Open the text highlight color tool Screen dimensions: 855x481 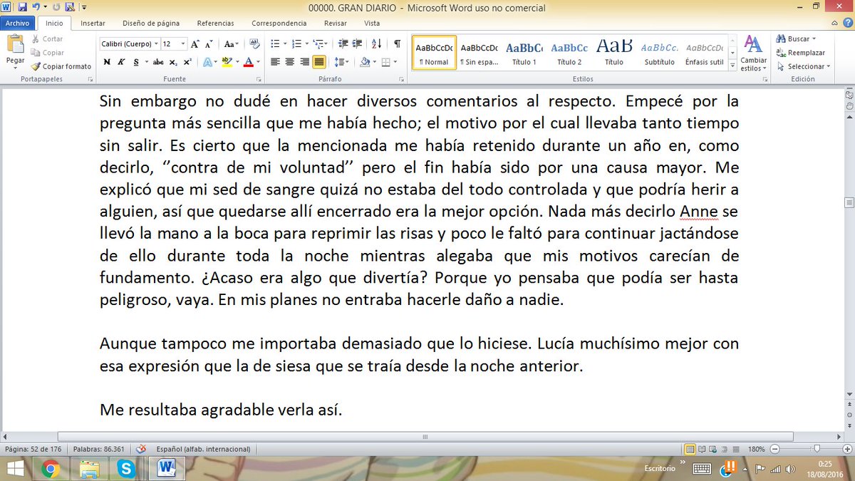click(x=226, y=62)
